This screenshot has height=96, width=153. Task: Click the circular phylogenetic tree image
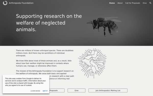pos(92,63)
